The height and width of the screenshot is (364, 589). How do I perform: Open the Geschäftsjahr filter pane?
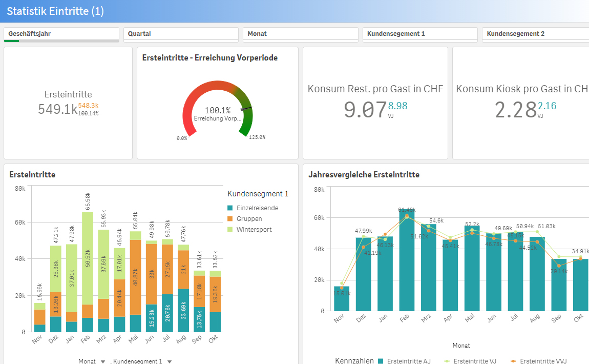coord(61,34)
